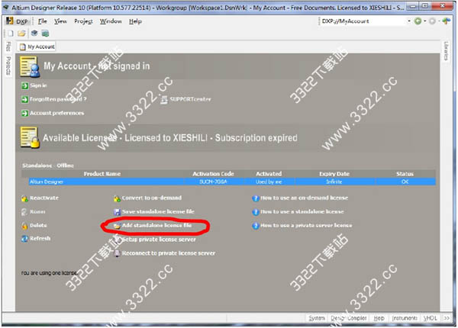458x328 pixels.
Task: Click the Activated column header
Action: (269, 174)
